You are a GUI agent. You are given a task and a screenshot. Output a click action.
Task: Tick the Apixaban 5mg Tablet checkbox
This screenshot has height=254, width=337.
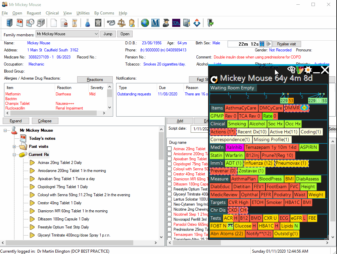(170, 159)
